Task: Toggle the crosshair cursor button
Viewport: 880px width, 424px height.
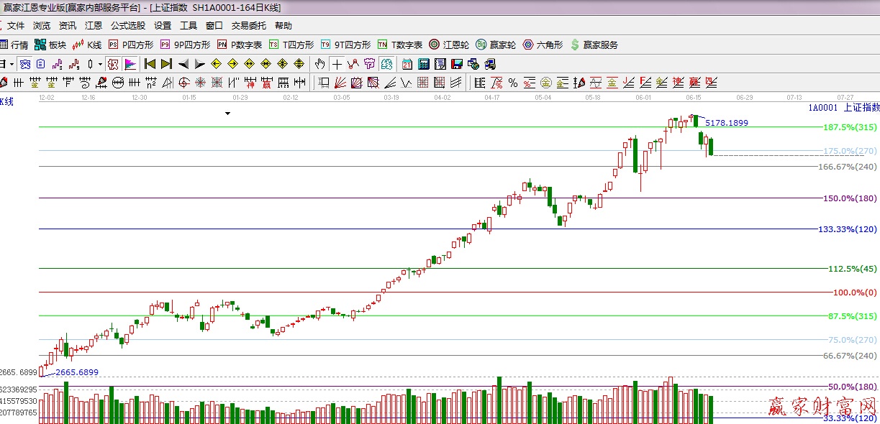Action: click(x=337, y=64)
